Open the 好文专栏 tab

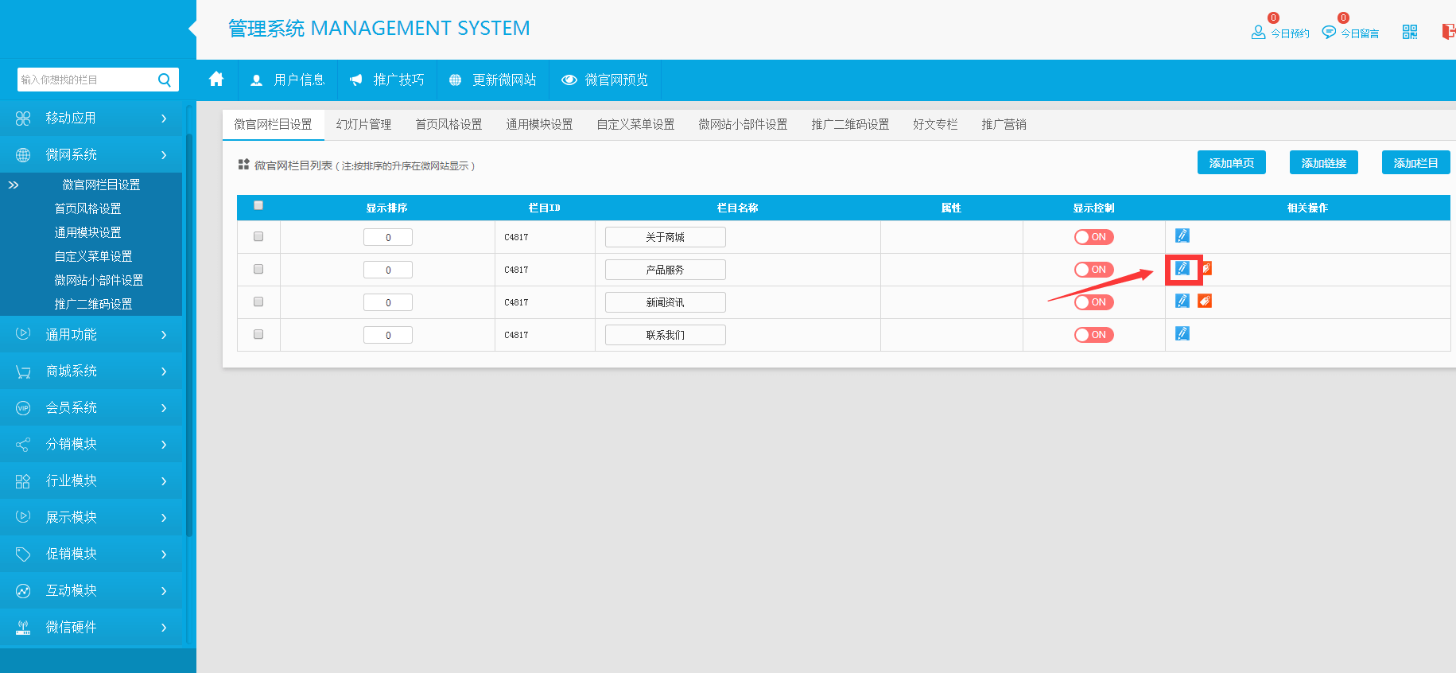(x=935, y=124)
